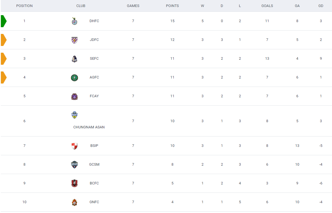Screen dimensions: 332x213
Task: Open the CHUNGNAM ASAN club name link
Action: pyautogui.click(x=89, y=127)
